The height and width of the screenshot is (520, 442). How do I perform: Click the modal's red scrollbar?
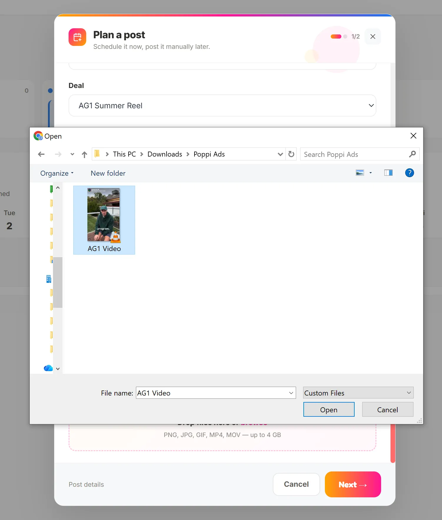(x=393, y=443)
